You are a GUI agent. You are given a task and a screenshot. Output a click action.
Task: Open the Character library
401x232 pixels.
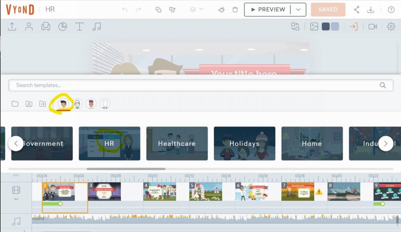pos(29,27)
